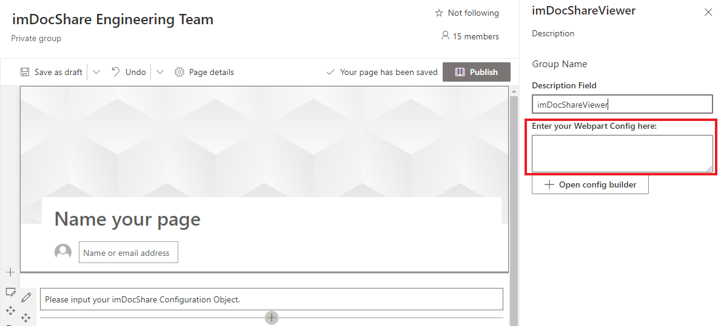Undo the last change
721x326 pixels.
(x=129, y=72)
